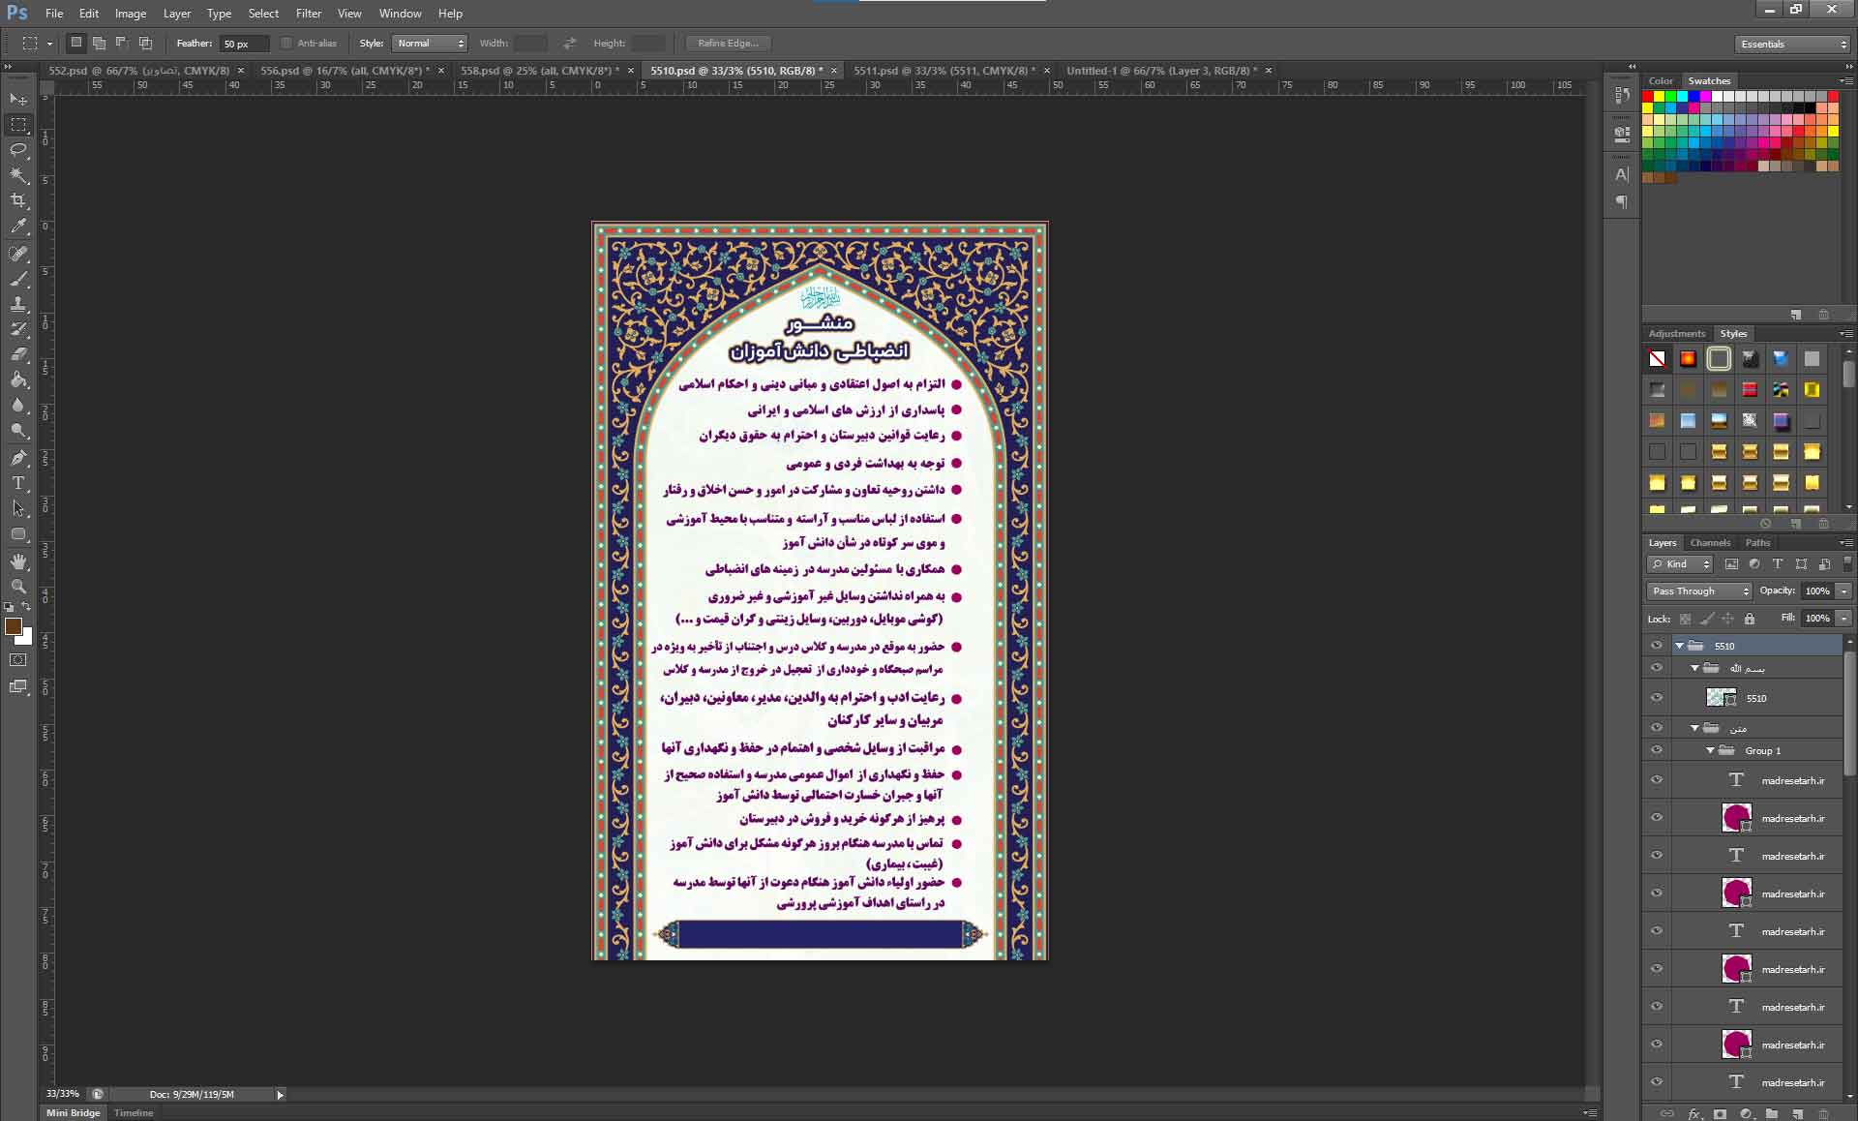Click the zoom percentage field in status bar

(64, 1094)
